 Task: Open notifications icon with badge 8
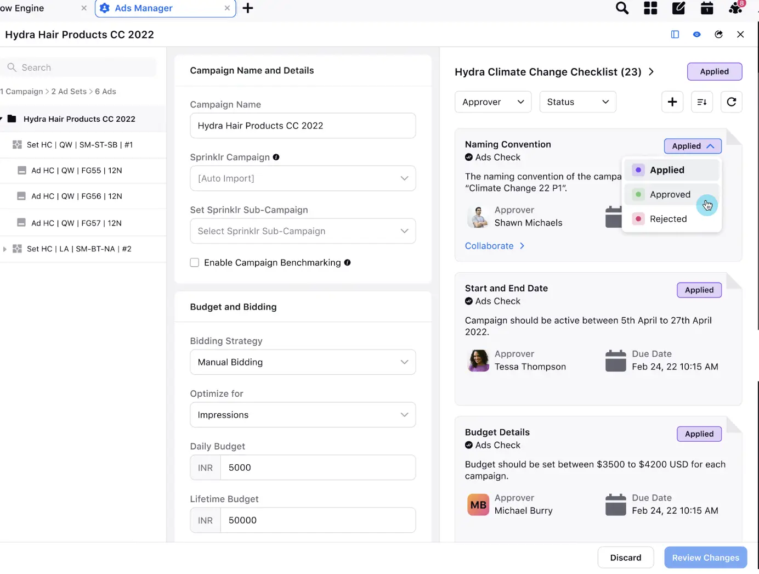tap(737, 8)
